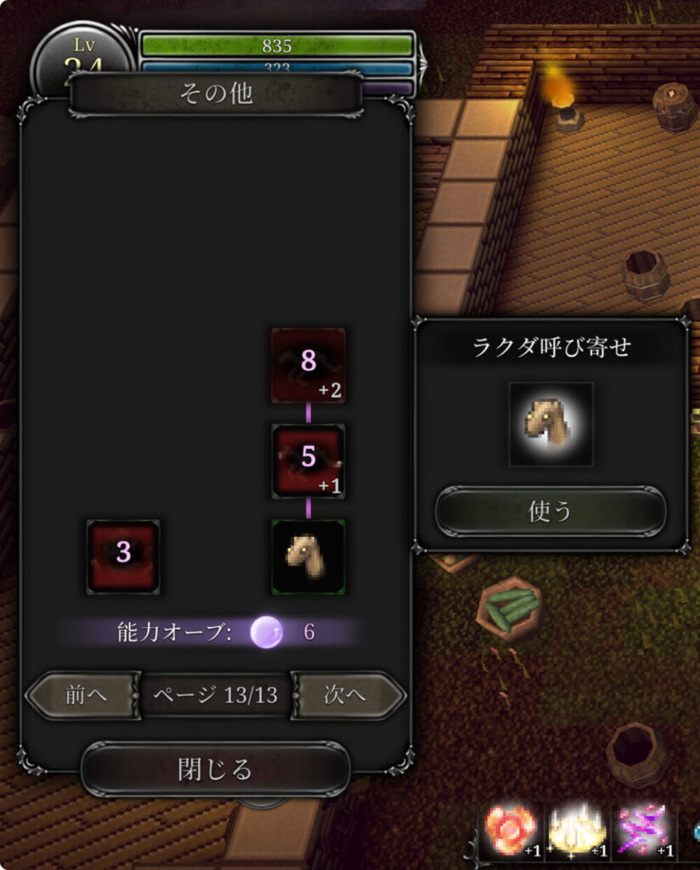Click the locked level 5 skill node

tap(308, 461)
